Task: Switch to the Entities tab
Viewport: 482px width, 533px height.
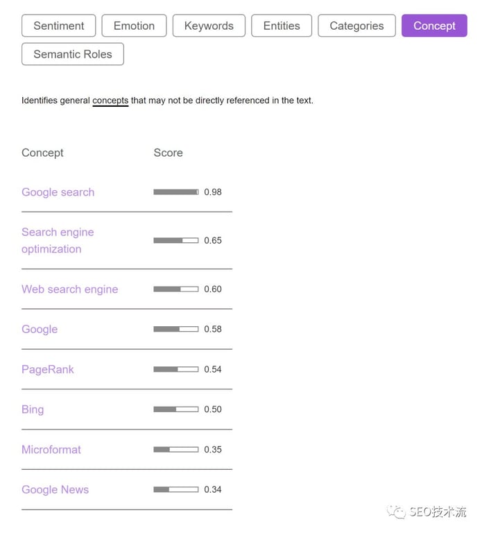Action: click(x=282, y=26)
